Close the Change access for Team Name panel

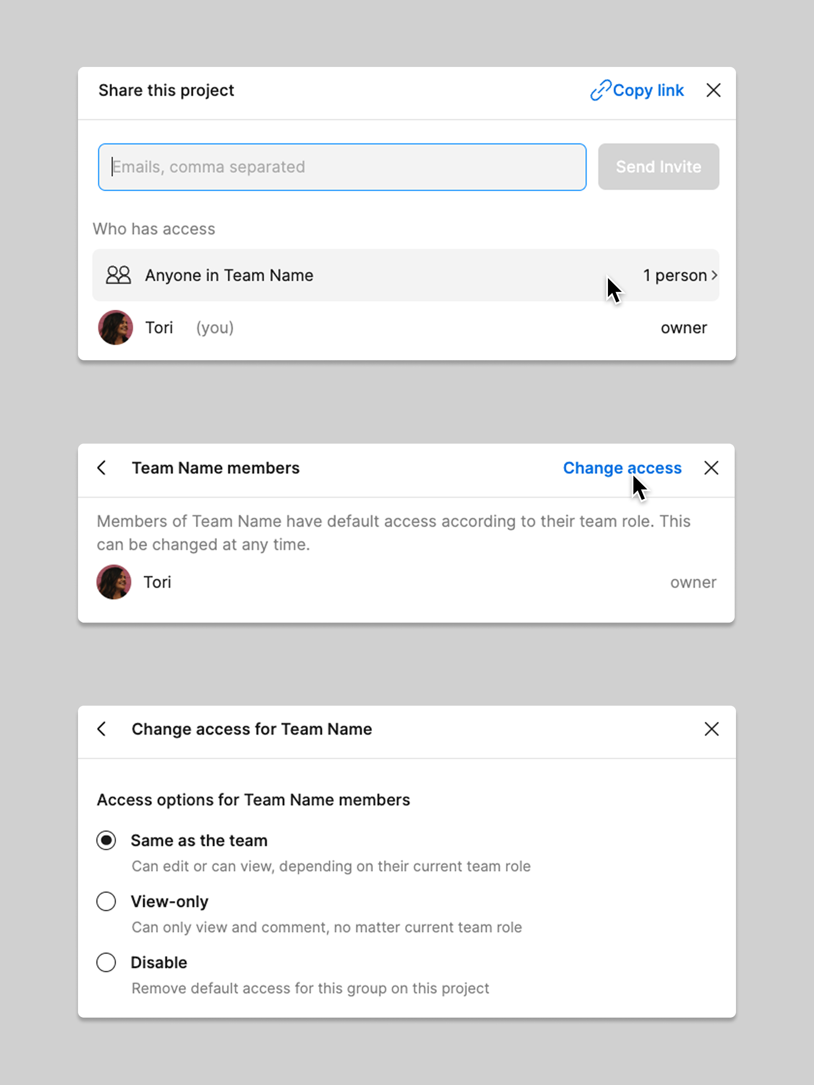pos(711,729)
